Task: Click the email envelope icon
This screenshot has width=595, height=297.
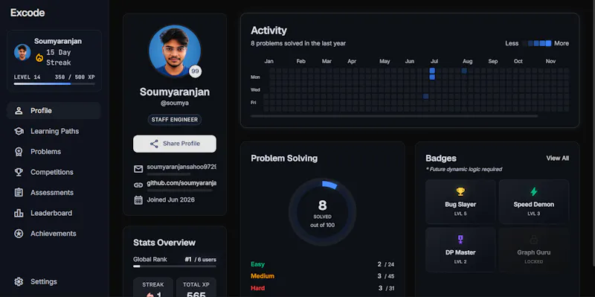Action: [138, 169]
